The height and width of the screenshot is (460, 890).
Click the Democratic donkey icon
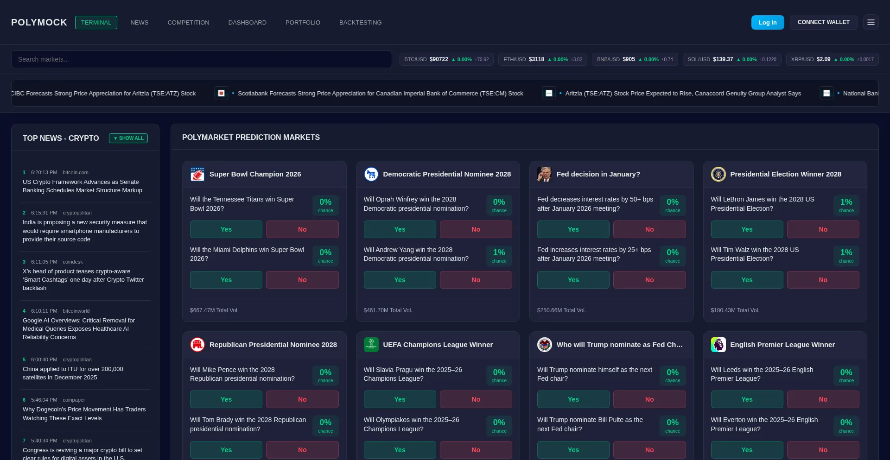point(371,174)
